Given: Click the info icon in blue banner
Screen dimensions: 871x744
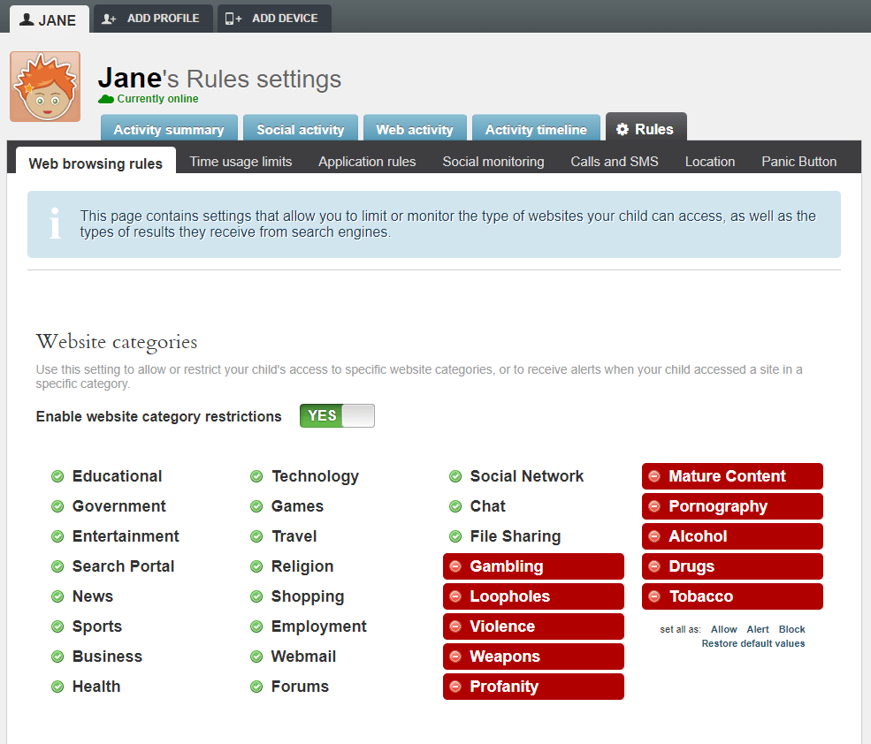Looking at the screenshot, I should click(55, 224).
